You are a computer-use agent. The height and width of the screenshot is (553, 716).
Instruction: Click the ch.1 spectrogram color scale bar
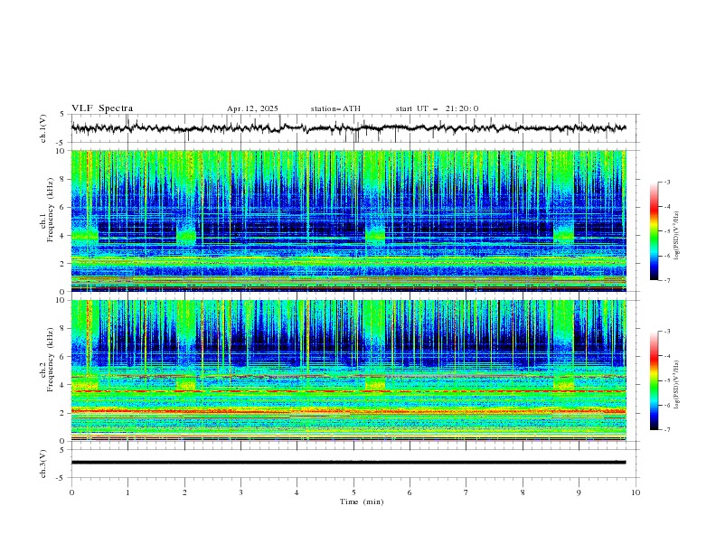654,231
